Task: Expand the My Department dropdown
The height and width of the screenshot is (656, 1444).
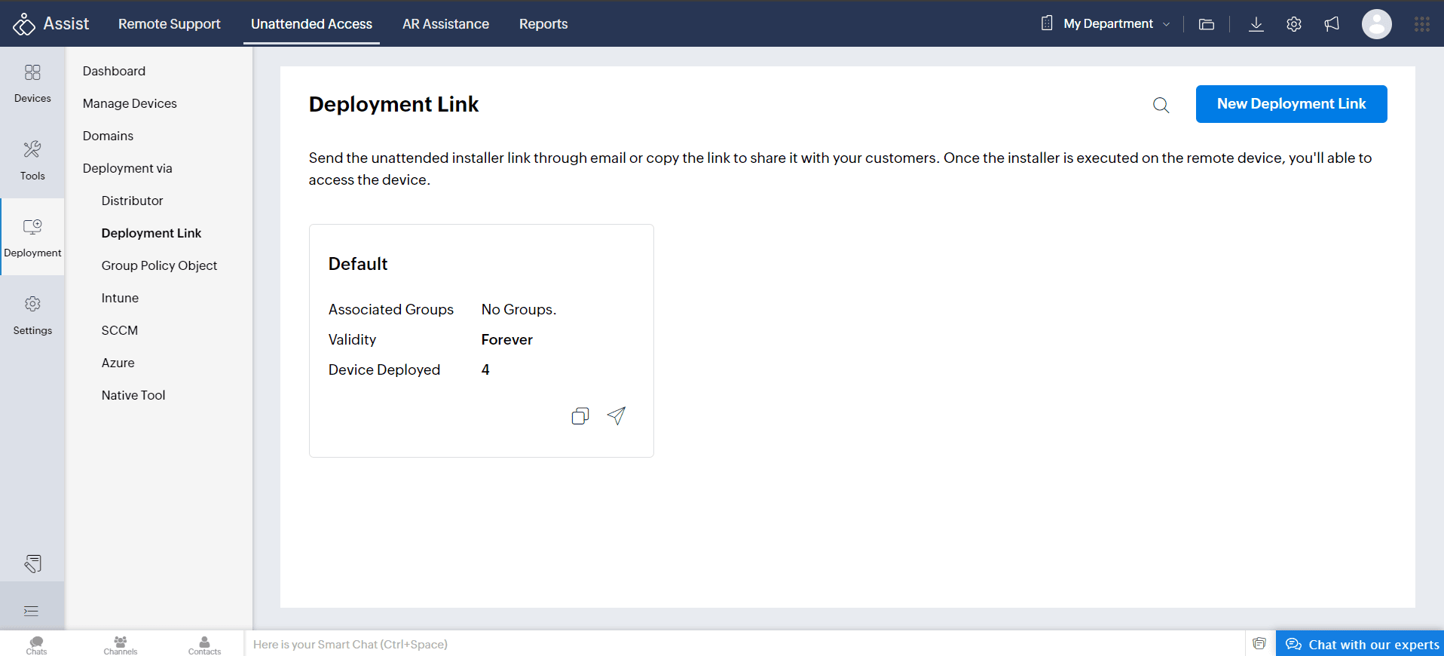Action: pos(1108,24)
